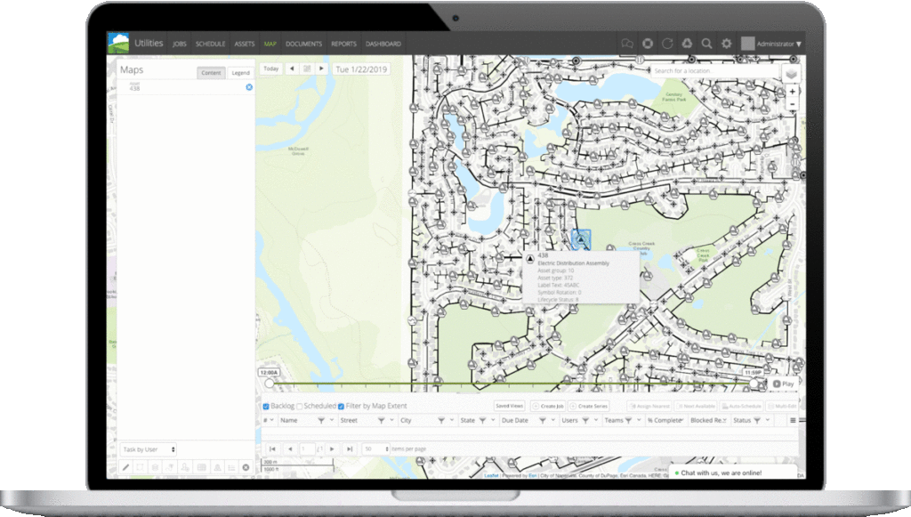Click the asset triangle tool icon
The height and width of the screenshot is (517, 911).
pyautogui.click(x=217, y=467)
